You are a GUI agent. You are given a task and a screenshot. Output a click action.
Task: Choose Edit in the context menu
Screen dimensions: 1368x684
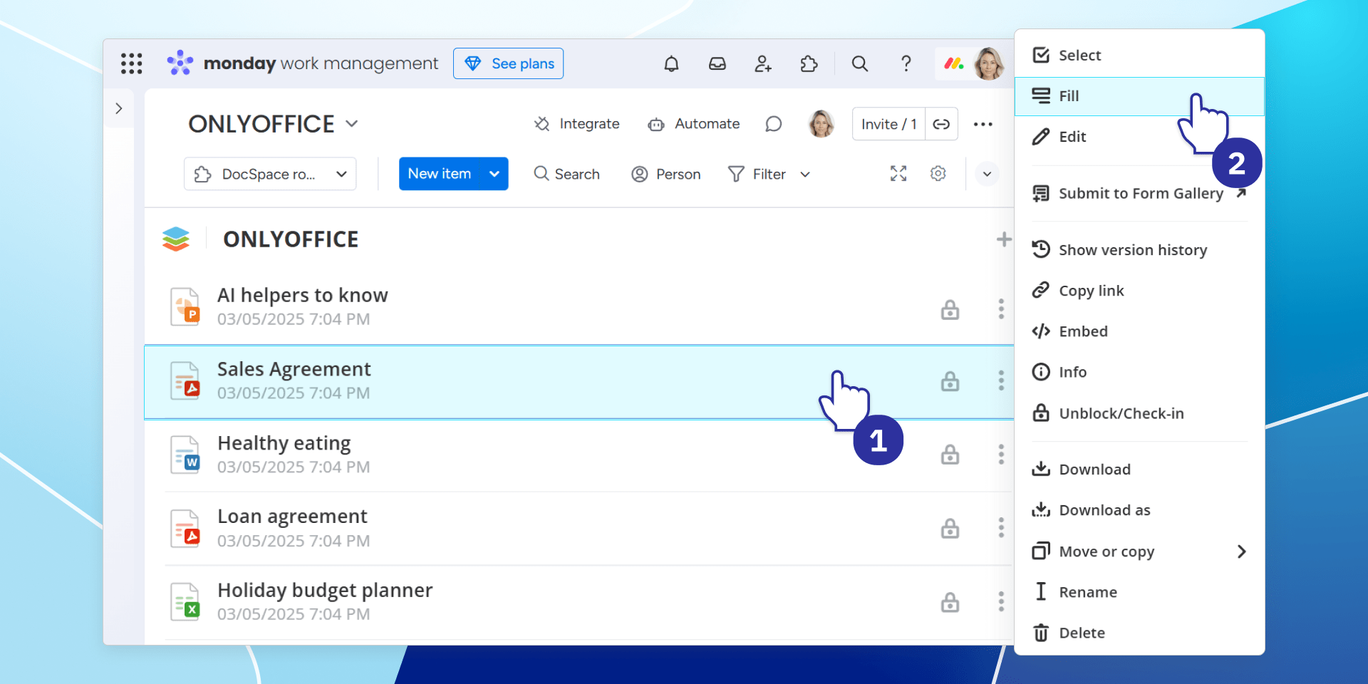(x=1139, y=137)
